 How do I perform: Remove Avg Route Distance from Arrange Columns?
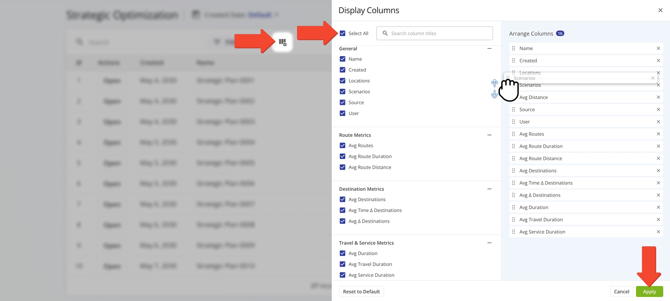click(658, 158)
